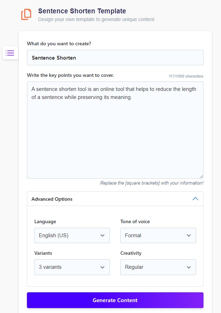Focus the 'What do you want to create?' field
Viewport: 221px width, 313px height.
(115, 58)
